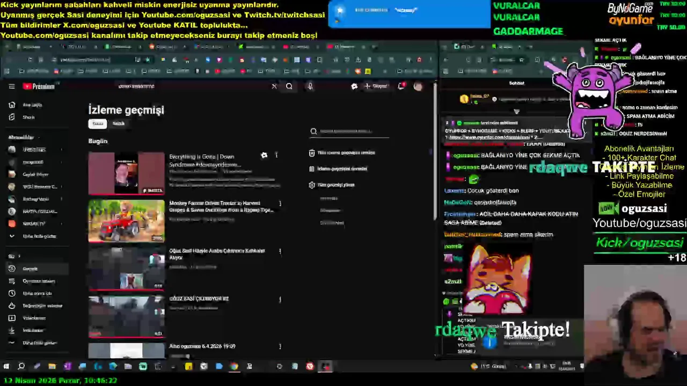The width and height of the screenshot is (687, 386).
Task: Clear the YouTube search box text
Action: [274, 86]
